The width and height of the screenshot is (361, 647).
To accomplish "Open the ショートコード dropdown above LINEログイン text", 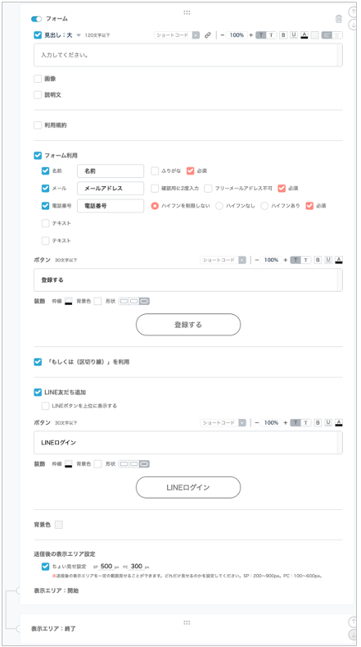I will pyautogui.click(x=223, y=422).
